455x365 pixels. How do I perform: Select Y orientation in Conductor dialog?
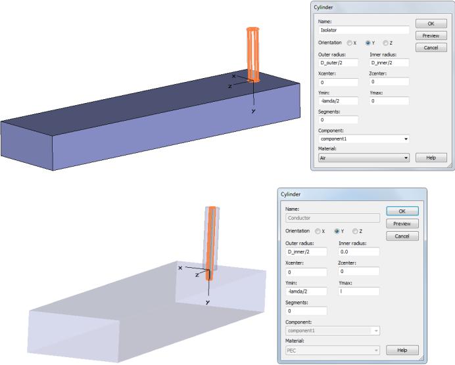(337, 231)
